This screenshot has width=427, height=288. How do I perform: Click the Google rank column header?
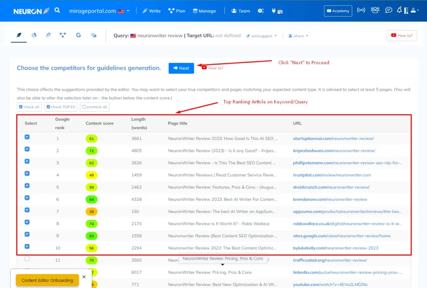point(63,123)
